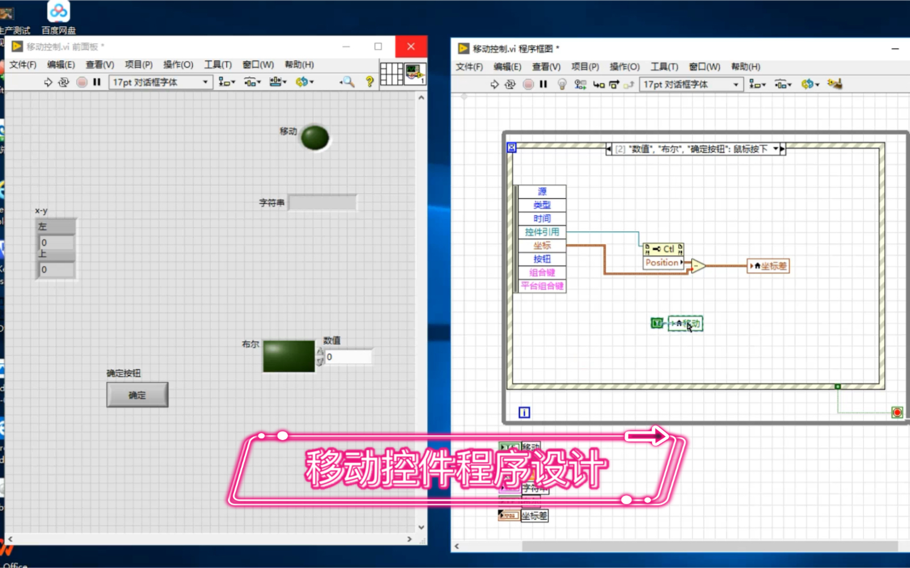Click the Subtract function node

(x=698, y=266)
